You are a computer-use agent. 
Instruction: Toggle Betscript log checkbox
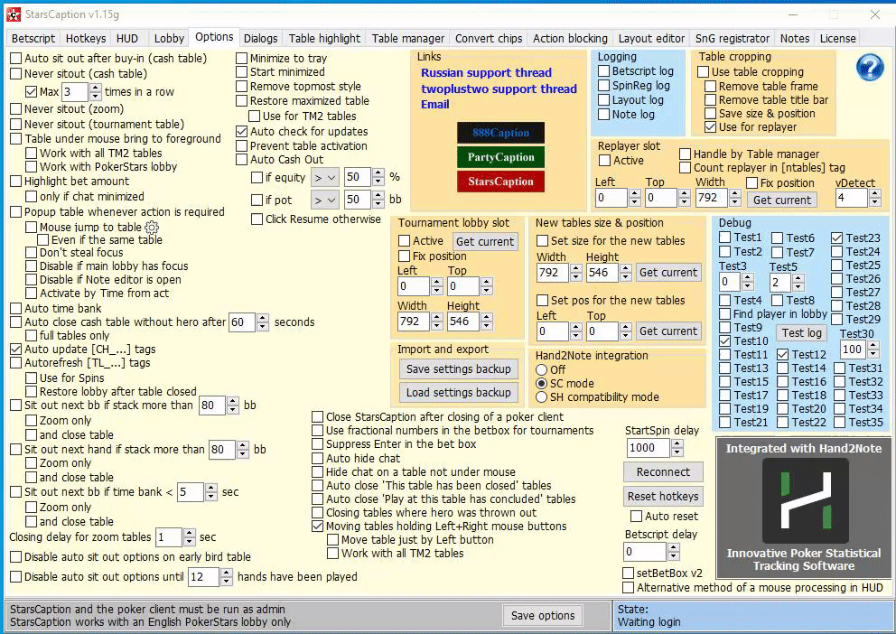click(603, 71)
